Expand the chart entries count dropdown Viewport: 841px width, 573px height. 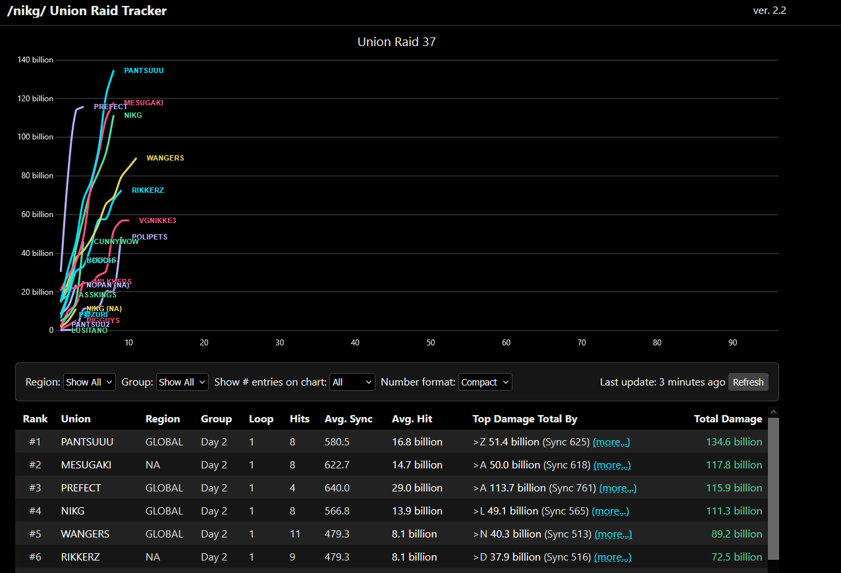click(x=352, y=382)
